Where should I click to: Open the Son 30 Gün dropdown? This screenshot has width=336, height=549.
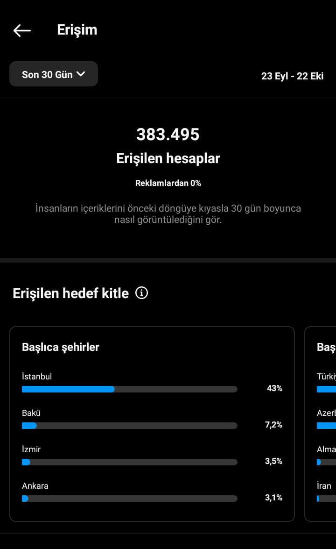(54, 74)
